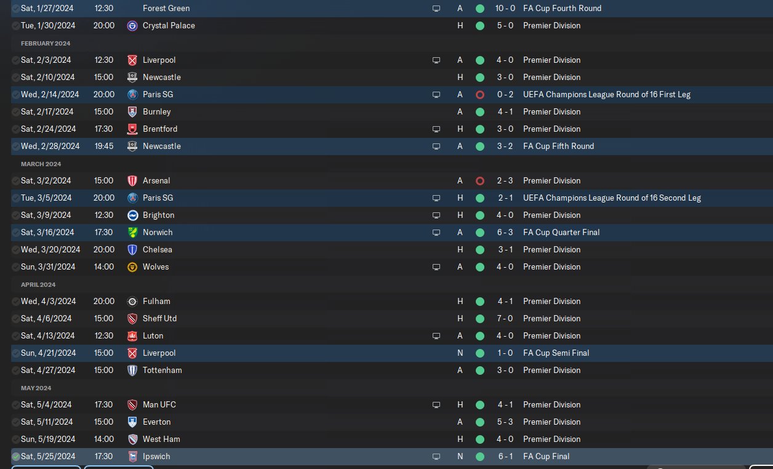Select the Liverpool badge in February fixtures

tap(132, 60)
